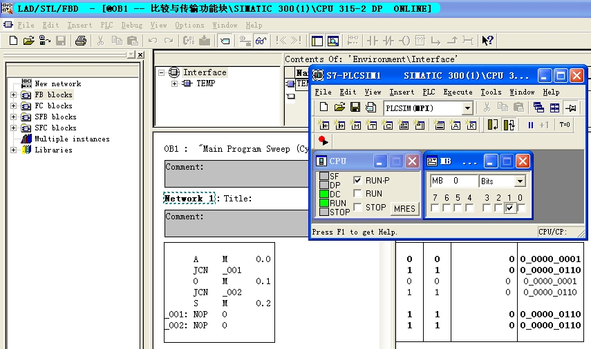Expand SFB blocks tree node
This screenshot has height=349, width=591.
point(14,117)
